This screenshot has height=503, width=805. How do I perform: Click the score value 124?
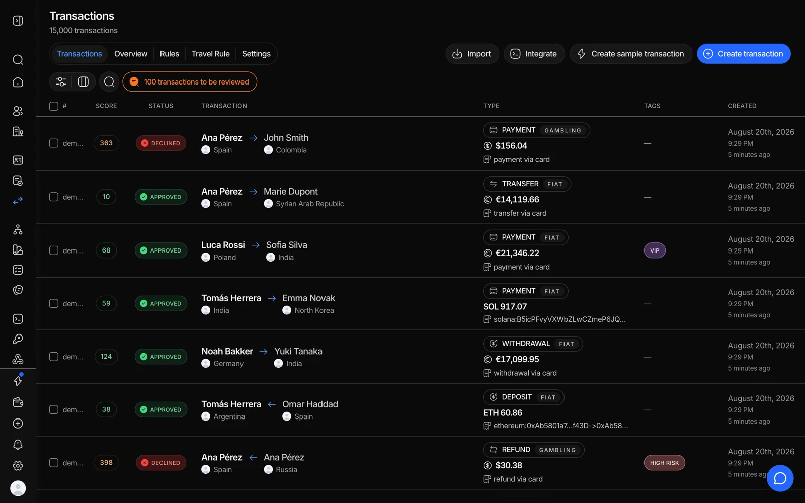[x=106, y=356]
